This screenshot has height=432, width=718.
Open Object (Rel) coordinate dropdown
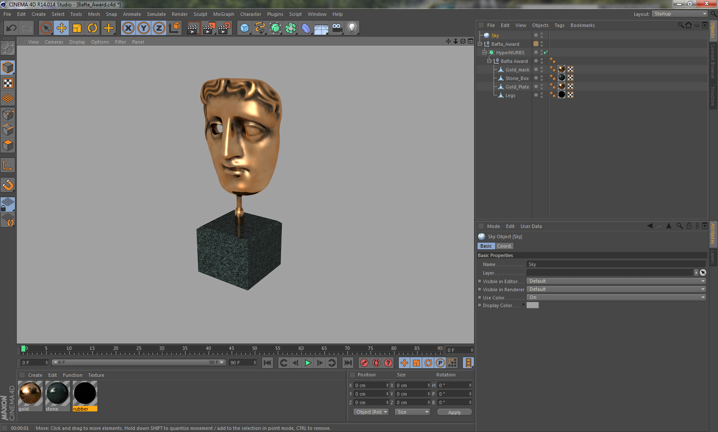(371, 412)
